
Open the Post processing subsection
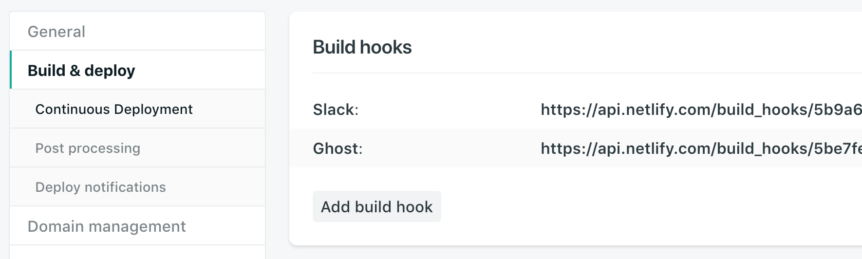coord(88,148)
